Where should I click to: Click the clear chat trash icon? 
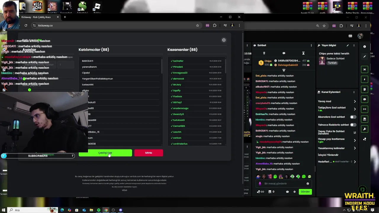point(264,53)
